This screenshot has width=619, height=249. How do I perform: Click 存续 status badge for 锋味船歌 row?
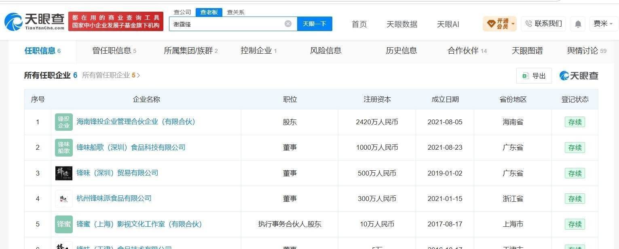575,148
